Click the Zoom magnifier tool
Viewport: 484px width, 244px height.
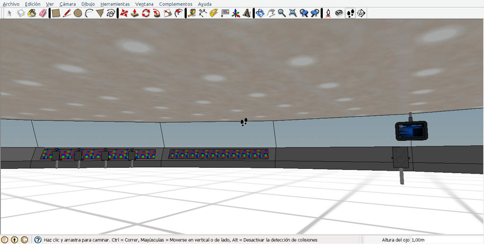282,13
